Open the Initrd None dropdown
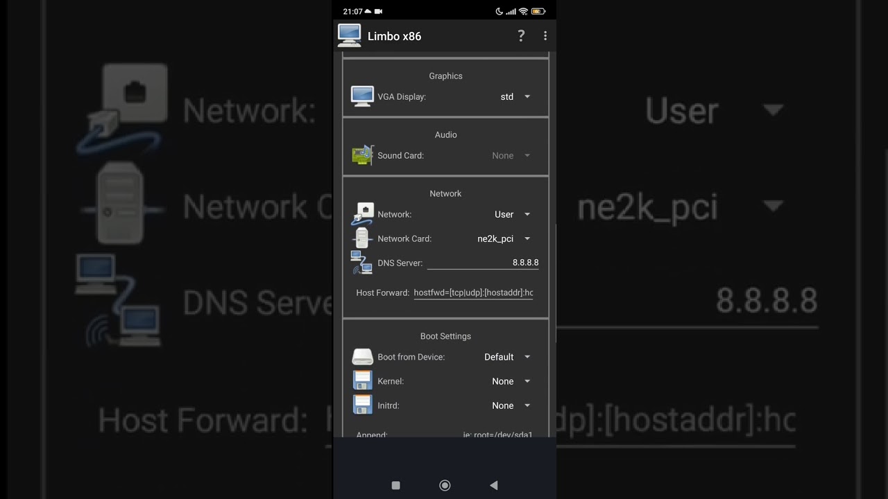 pyautogui.click(x=511, y=405)
